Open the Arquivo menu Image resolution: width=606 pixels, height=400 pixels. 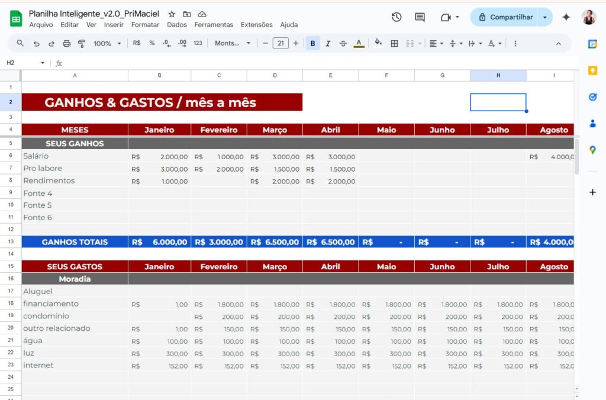coord(41,25)
